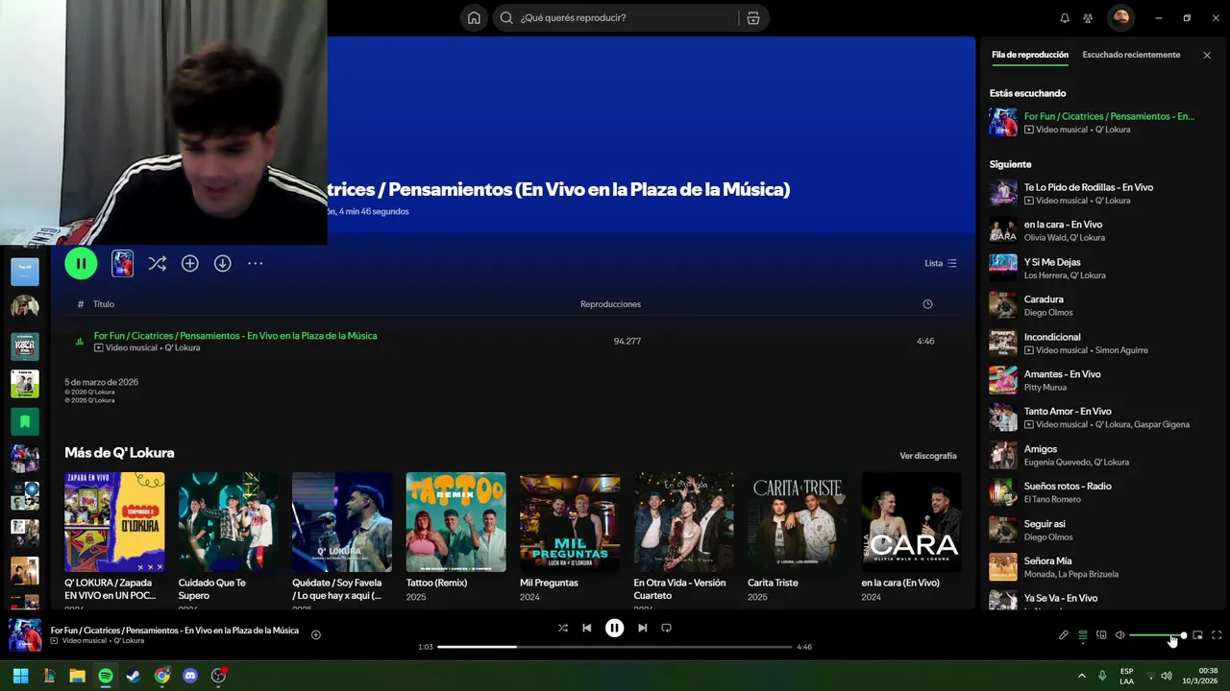This screenshot has height=691, width=1230.
Task: Add album to library with plus icon
Action: point(190,263)
